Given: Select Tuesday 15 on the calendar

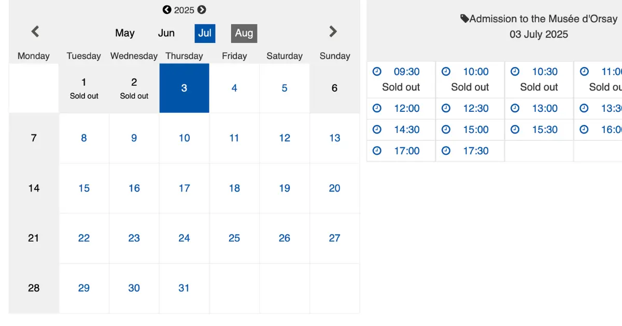Looking at the screenshot, I should pos(84,188).
